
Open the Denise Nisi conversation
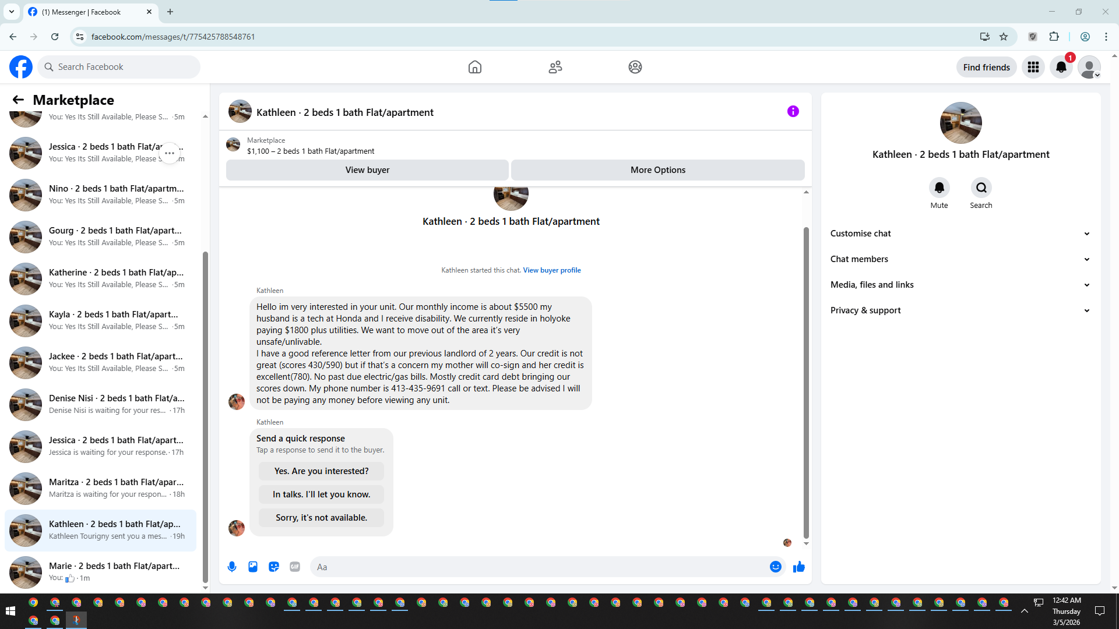coord(100,404)
